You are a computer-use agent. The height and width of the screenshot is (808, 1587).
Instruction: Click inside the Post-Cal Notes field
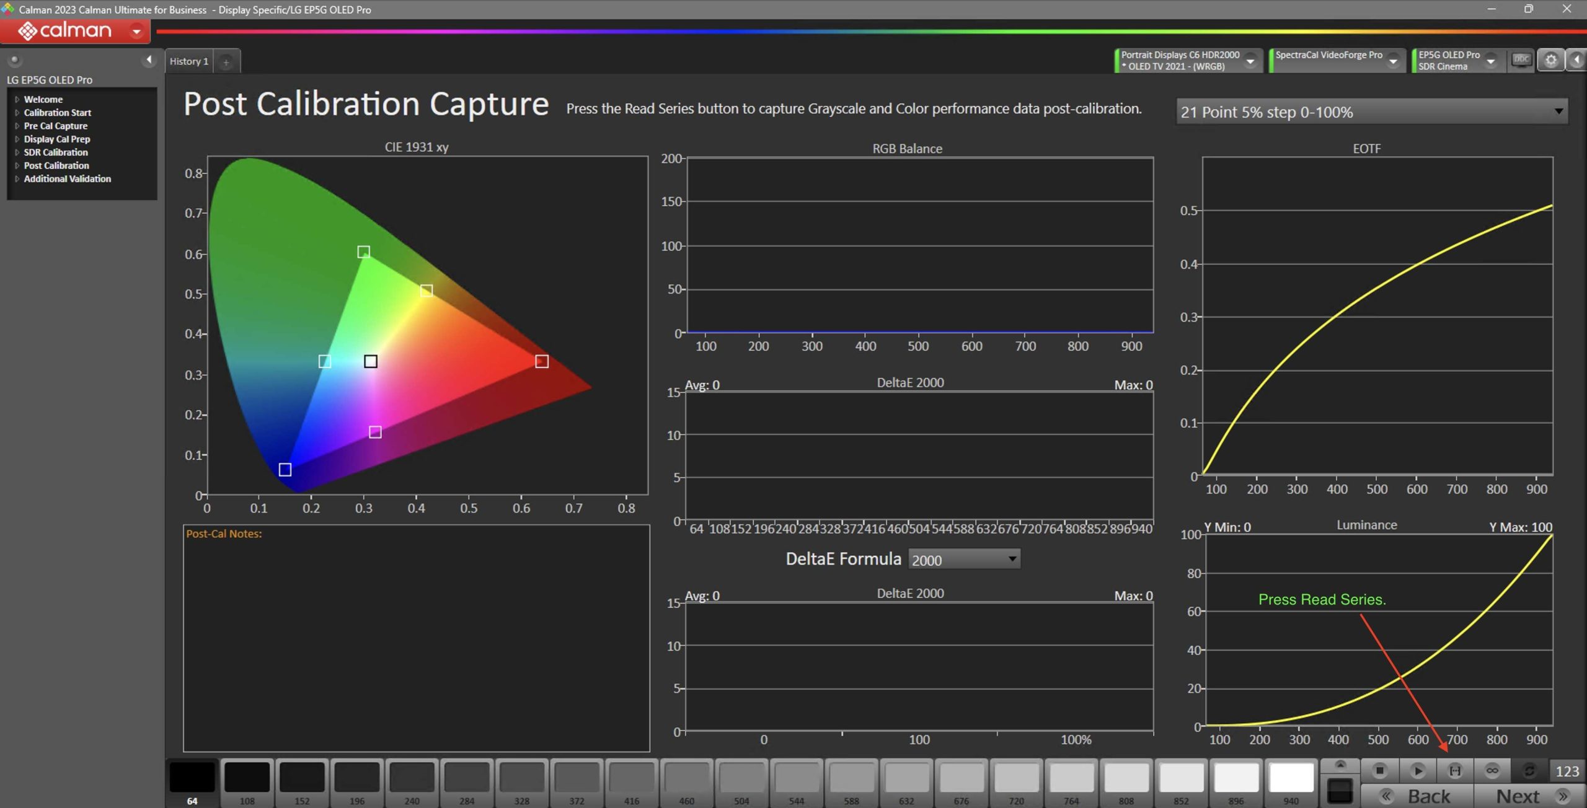417,638
